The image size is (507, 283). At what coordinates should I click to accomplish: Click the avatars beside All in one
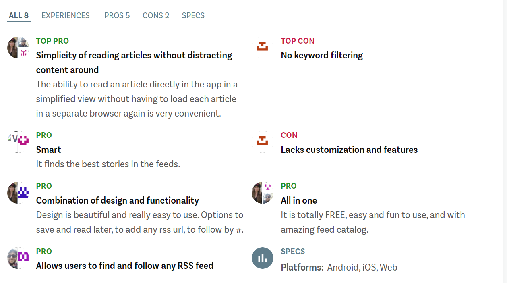pyautogui.click(x=263, y=193)
